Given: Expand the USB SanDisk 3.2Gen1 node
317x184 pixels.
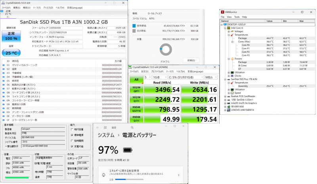Looking at the screenshot, I should coord(225,100).
